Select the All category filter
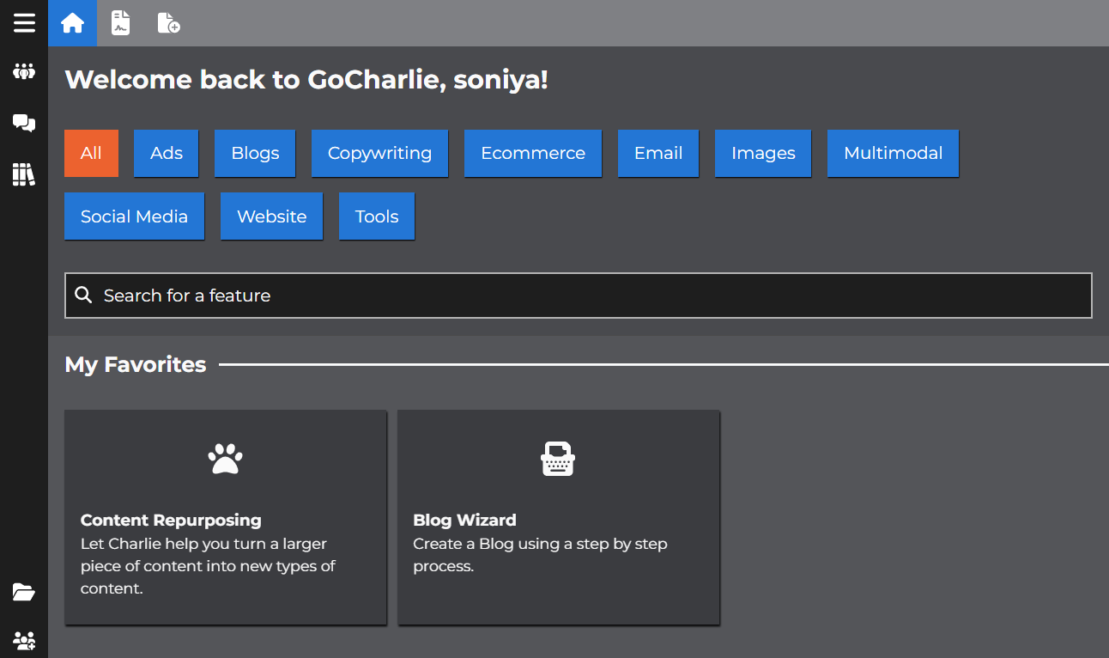This screenshot has width=1109, height=658. pos(91,153)
